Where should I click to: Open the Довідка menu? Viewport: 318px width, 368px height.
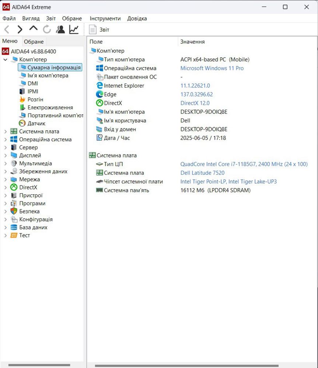pos(137,18)
